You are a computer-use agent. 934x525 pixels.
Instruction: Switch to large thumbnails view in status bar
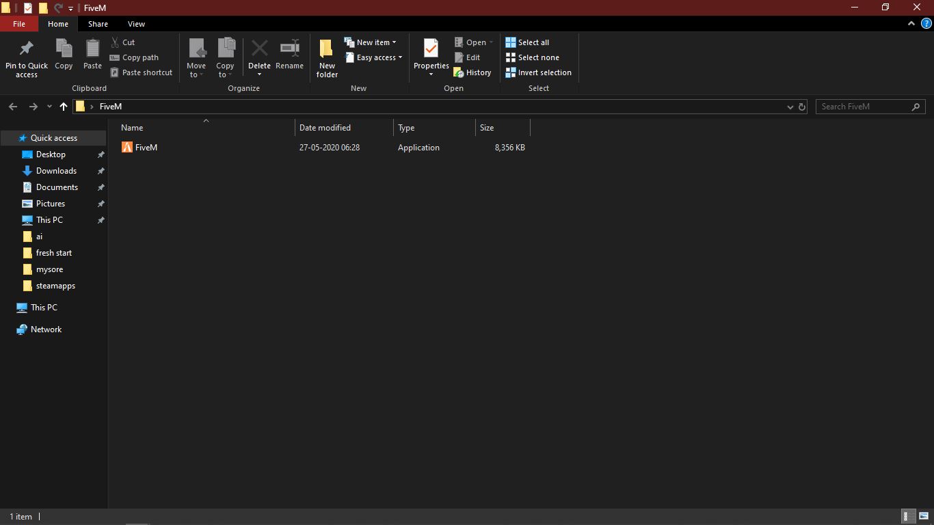coord(923,517)
